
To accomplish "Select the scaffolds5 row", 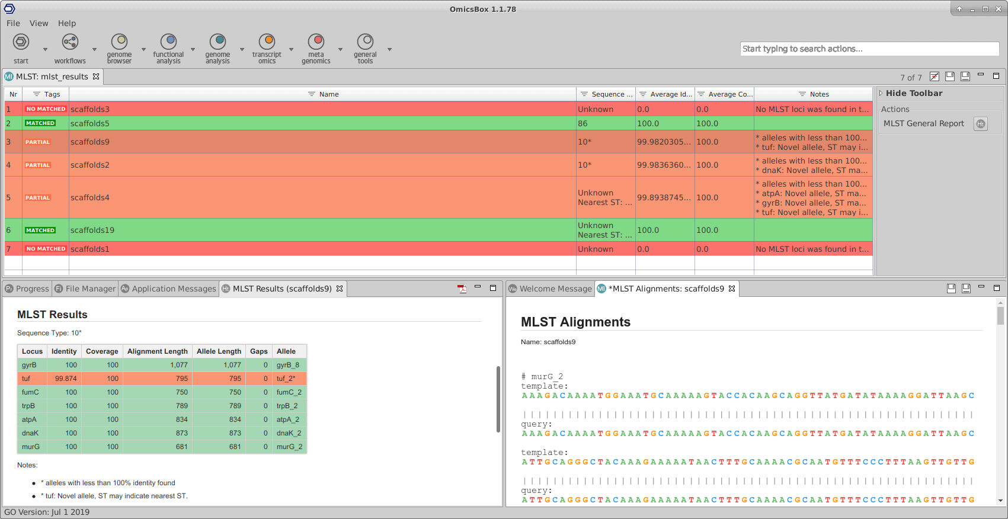I will (x=439, y=123).
